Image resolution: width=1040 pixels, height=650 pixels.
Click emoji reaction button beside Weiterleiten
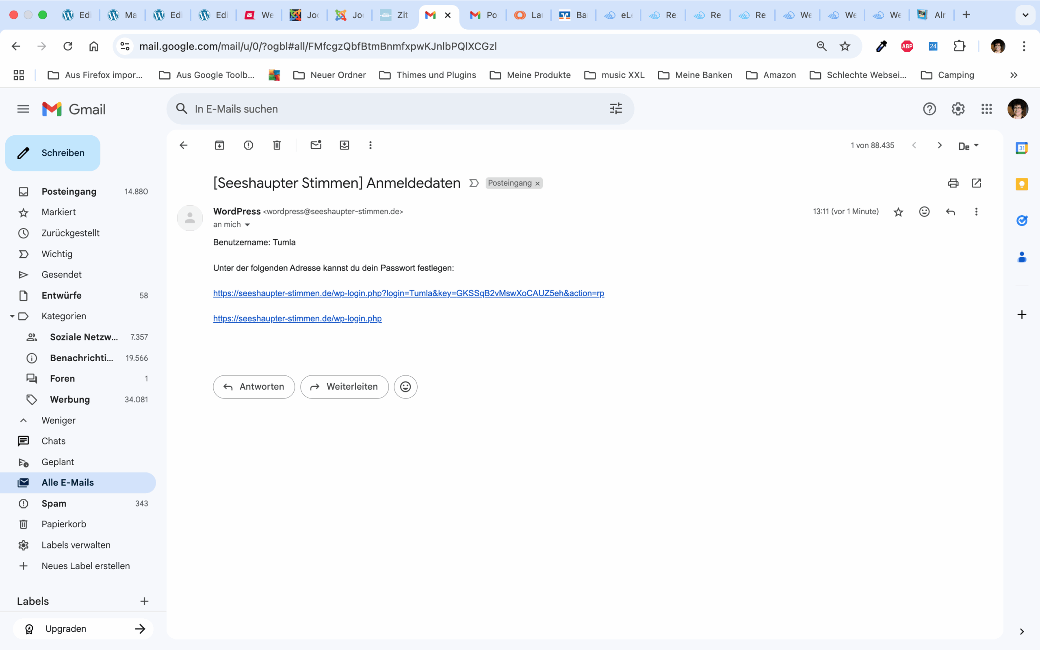coord(406,387)
